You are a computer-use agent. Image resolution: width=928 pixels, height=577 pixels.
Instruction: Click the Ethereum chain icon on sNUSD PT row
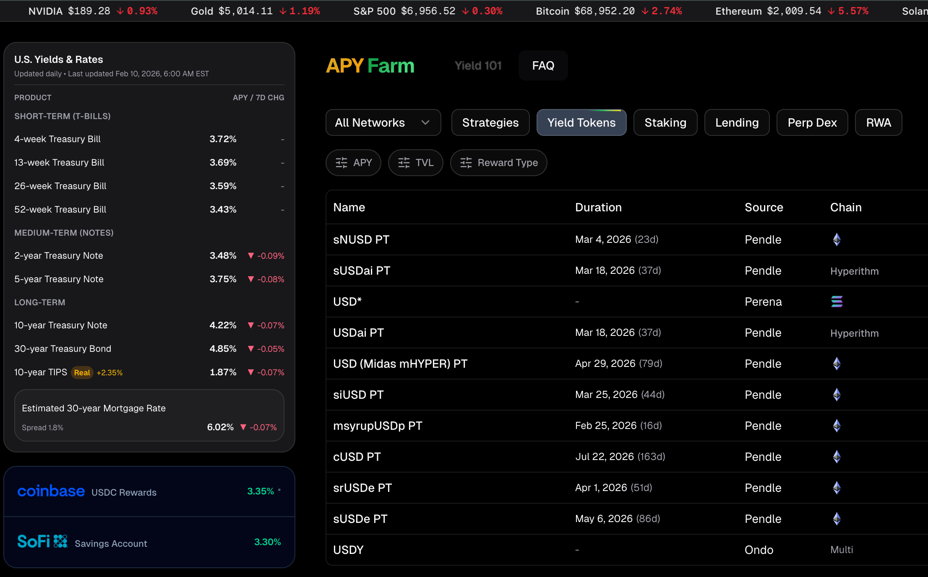(x=837, y=239)
